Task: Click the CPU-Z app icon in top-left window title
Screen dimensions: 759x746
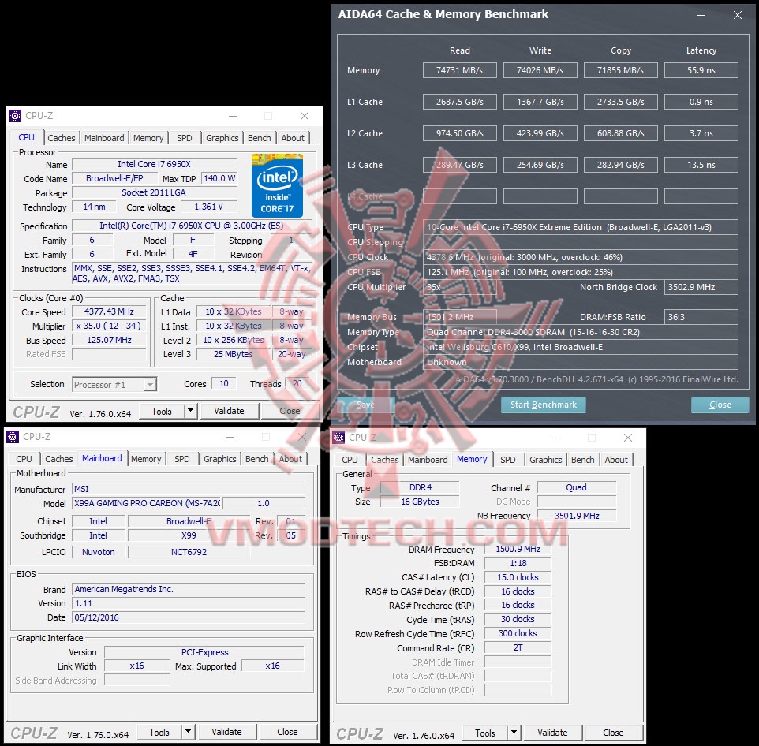Action: coord(16,116)
